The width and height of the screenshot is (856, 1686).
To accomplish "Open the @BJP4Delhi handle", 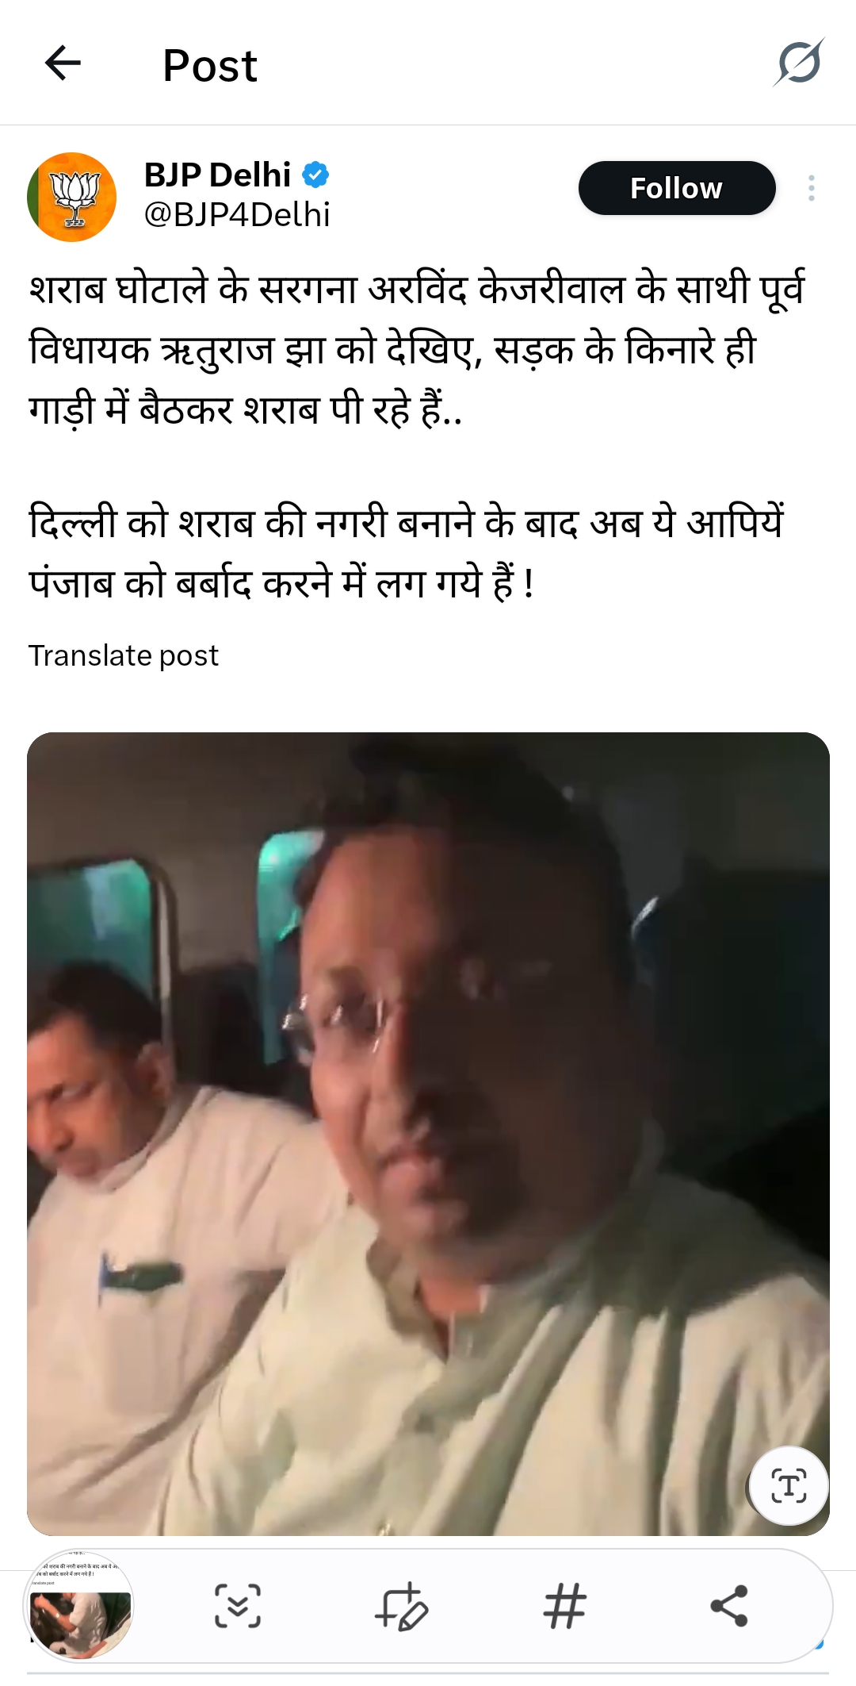I will (237, 214).
